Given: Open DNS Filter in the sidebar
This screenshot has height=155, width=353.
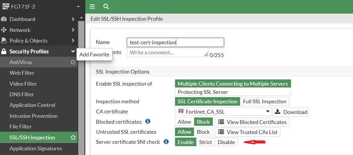Looking at the screenshot, I should [x=39, y=94].
